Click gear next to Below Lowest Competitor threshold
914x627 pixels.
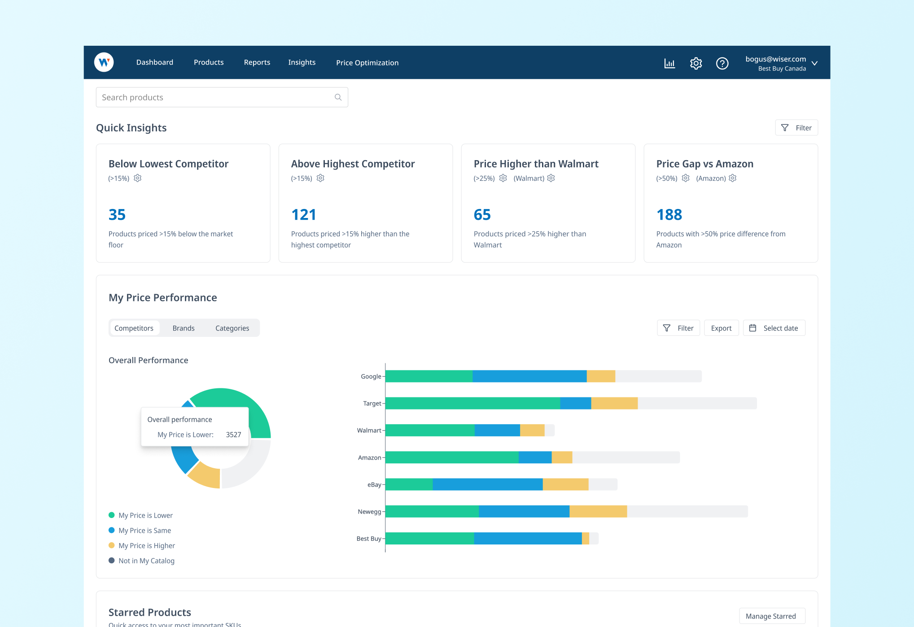coord(138,178)
